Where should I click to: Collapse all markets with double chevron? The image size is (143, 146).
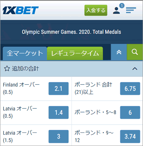pyautogui.click(x=119, y=52)
